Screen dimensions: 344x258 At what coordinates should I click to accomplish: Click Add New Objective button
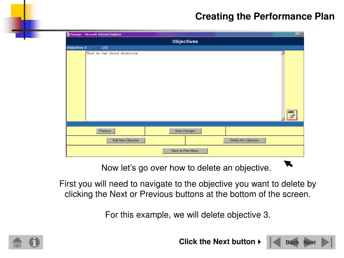point(126,140)
